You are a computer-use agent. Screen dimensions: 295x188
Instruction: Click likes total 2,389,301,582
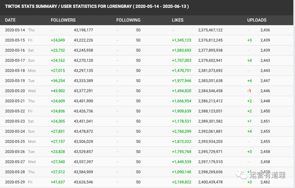click(210, 121)
